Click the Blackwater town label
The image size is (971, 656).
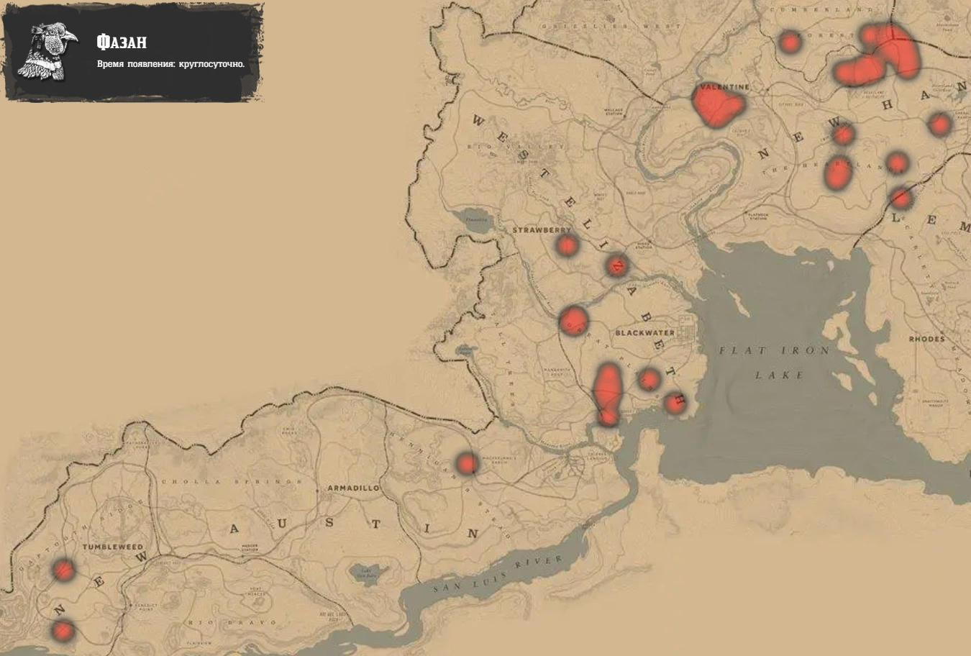click(x=645, y=333)
